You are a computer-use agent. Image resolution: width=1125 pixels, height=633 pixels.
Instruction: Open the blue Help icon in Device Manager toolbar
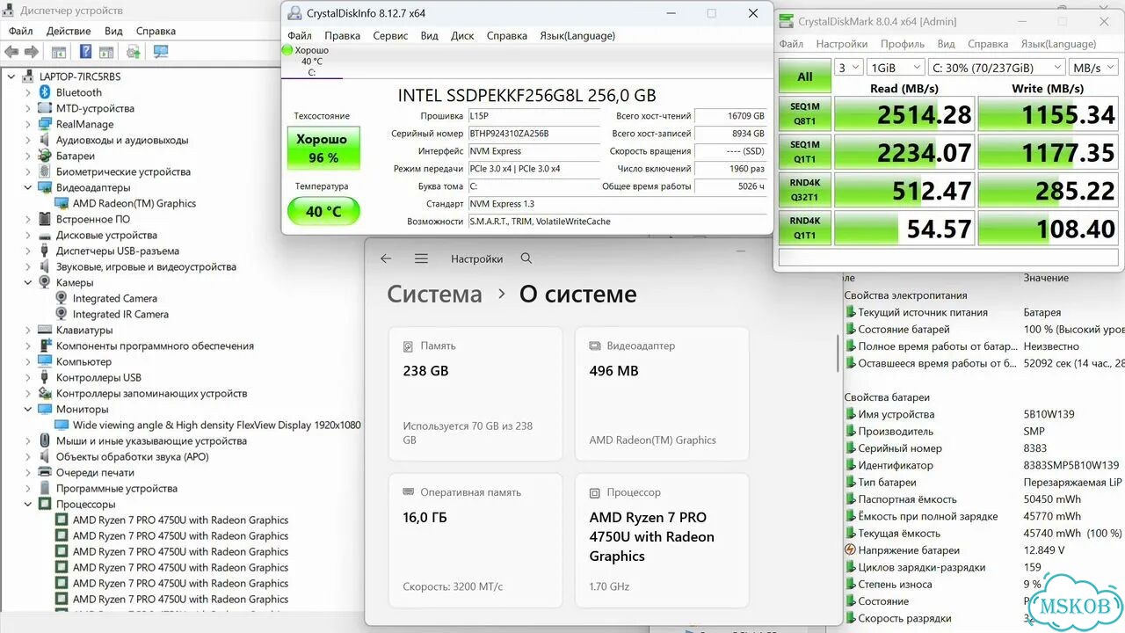tap(85, 52)
